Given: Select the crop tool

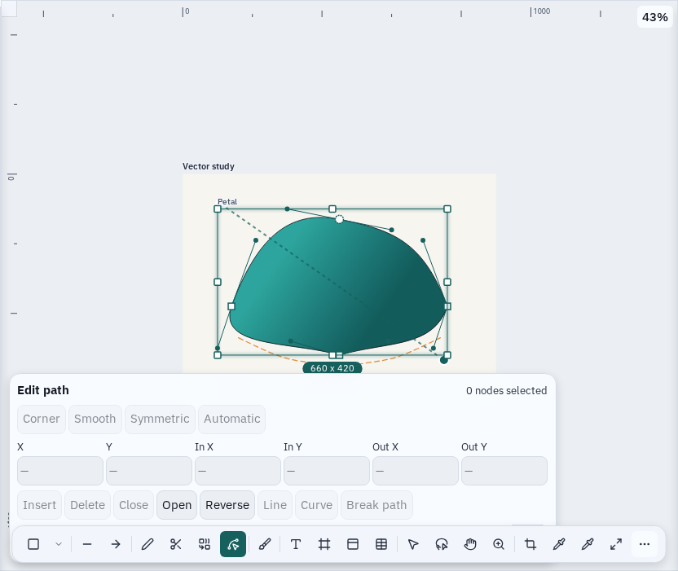Looking at the screenshot, I should [x=531, y=544].
